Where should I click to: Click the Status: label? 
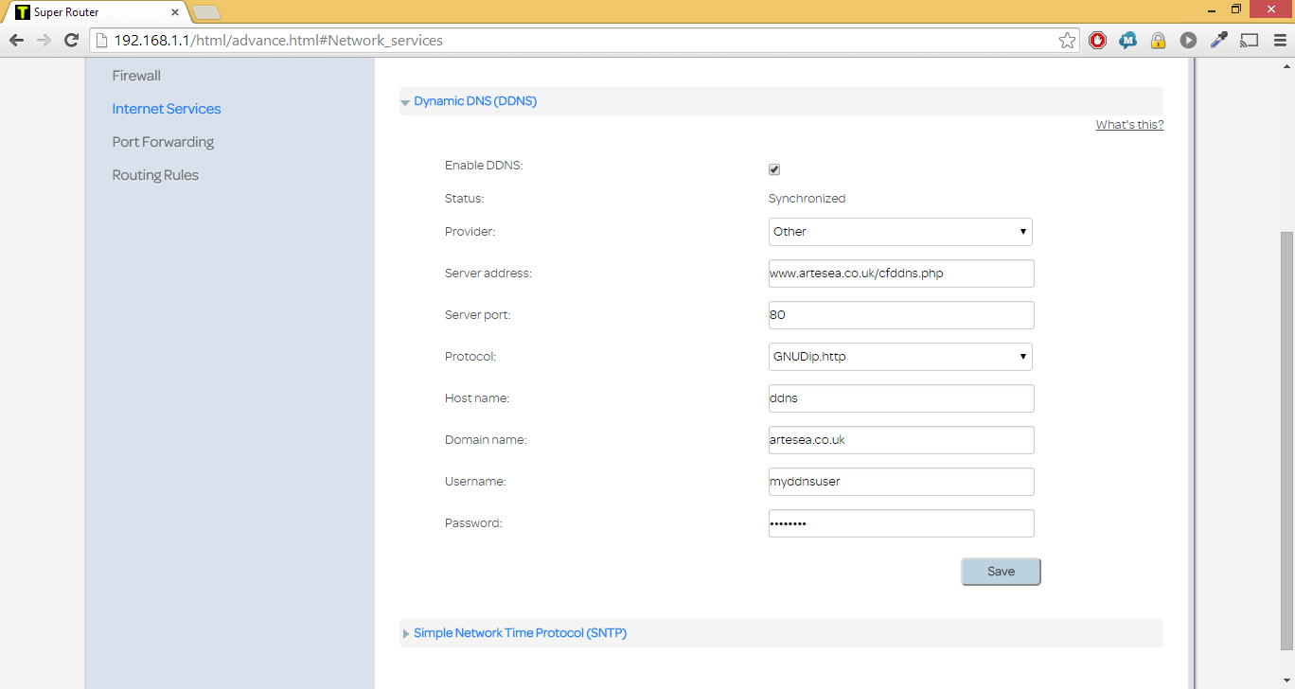(464, 199)
